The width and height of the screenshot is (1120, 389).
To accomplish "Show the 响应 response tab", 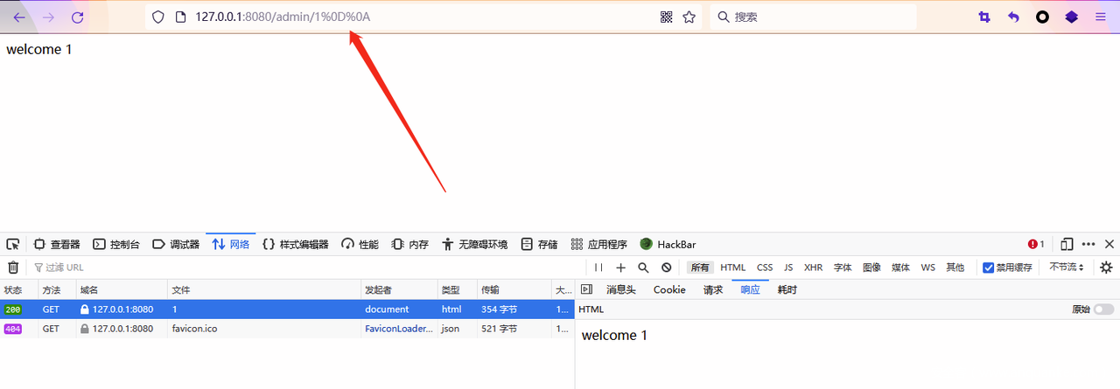I will click(x=750, y=289).
